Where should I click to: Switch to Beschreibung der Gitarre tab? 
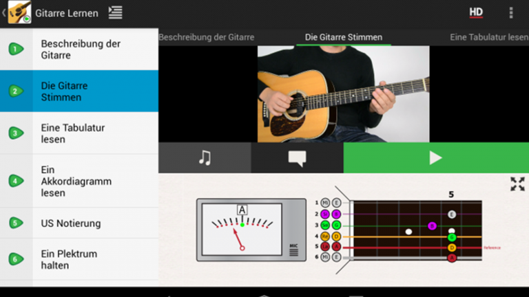coord(207,37)
